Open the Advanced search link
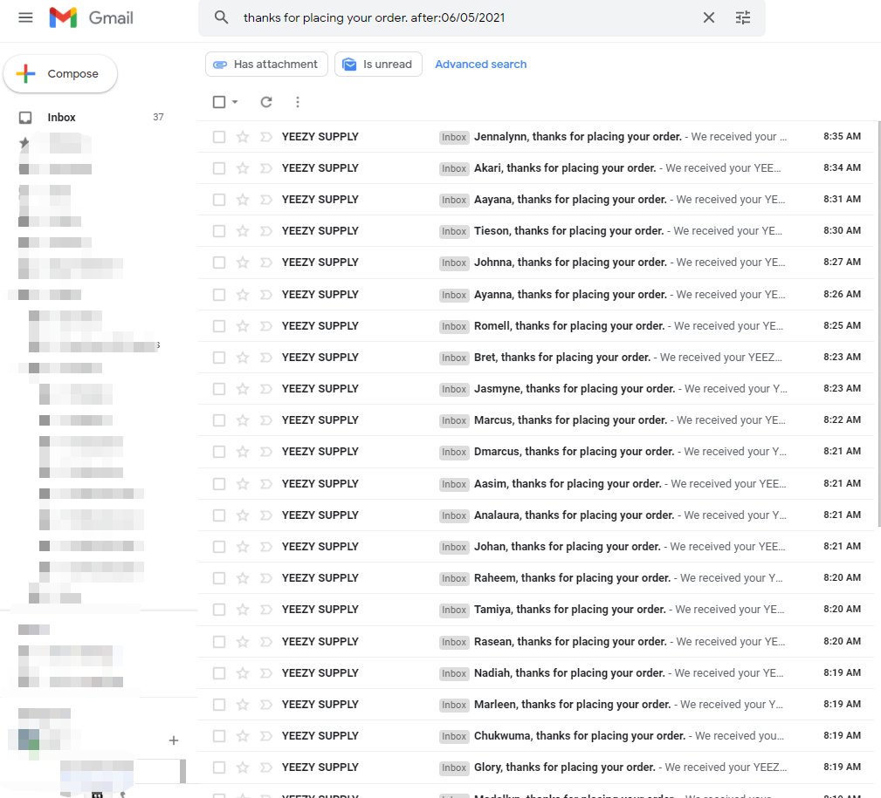The width and height of the screenshot is (881, 798). pyautogui.click(x=480, y=64)
